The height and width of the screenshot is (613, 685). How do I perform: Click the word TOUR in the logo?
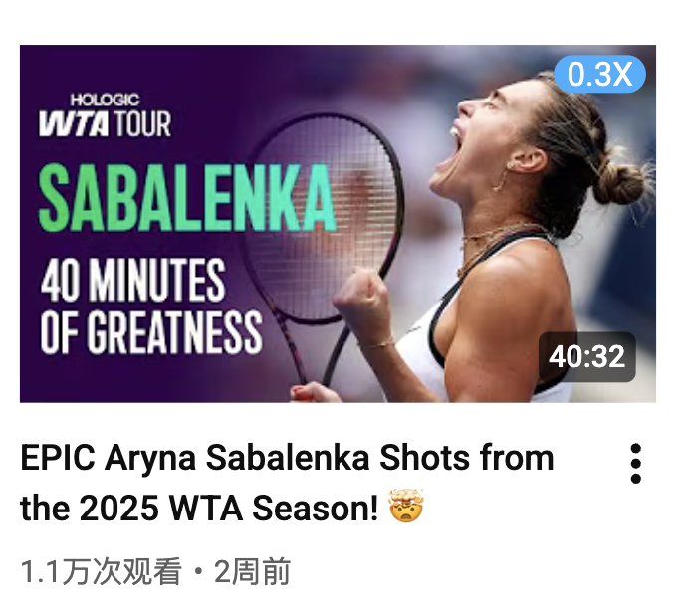click(142, 124)
